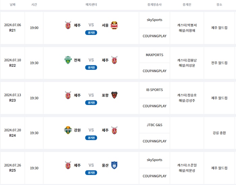Click Jeonbuk team logo in R22 match
The width and height of the screenshot is (236, 185).
(x=68, y=60)
